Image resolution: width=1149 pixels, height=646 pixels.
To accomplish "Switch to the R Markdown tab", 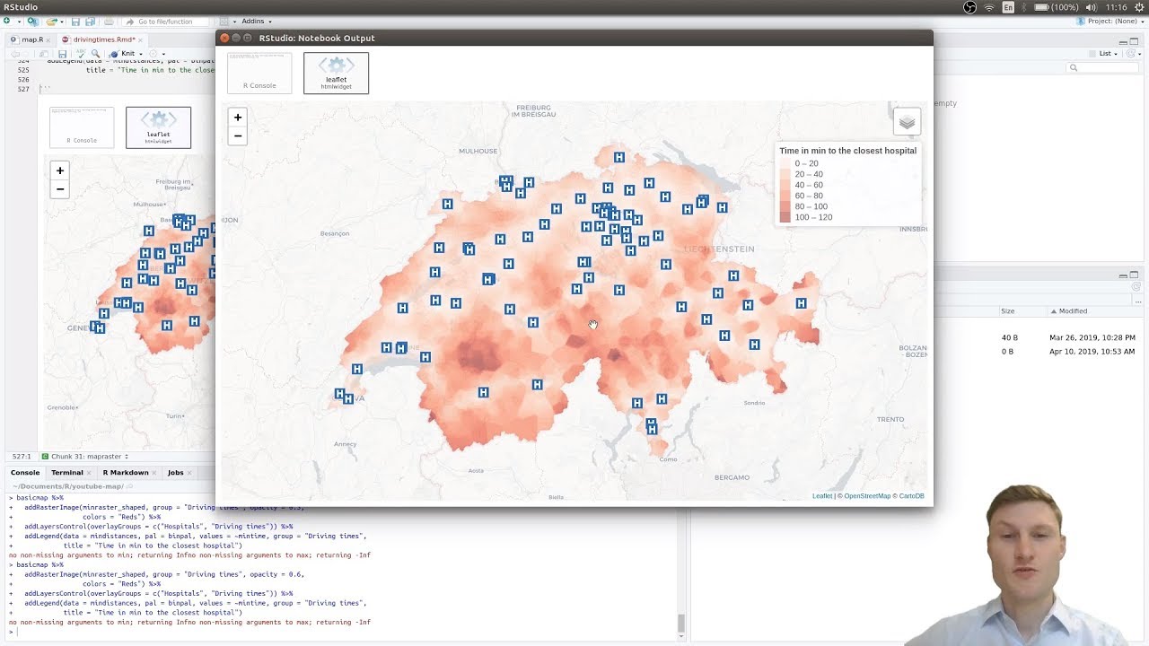I will (x=126, y=472).
